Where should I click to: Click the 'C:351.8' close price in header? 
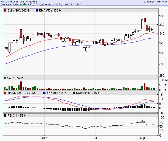[x=77, y=4]
